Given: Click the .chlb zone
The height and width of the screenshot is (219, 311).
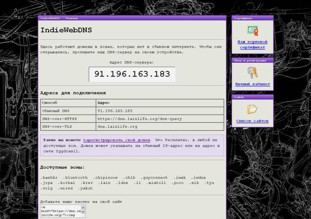Looking at the screenshot, I should point(129,178).
